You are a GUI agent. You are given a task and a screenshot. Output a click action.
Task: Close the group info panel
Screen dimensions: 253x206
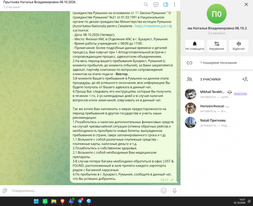(246, 4)
